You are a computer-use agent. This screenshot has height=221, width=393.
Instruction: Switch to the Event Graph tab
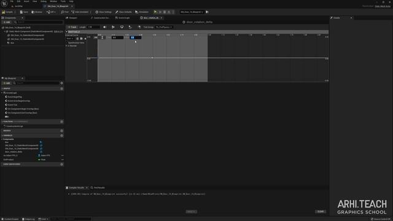(x=123, y=18)
